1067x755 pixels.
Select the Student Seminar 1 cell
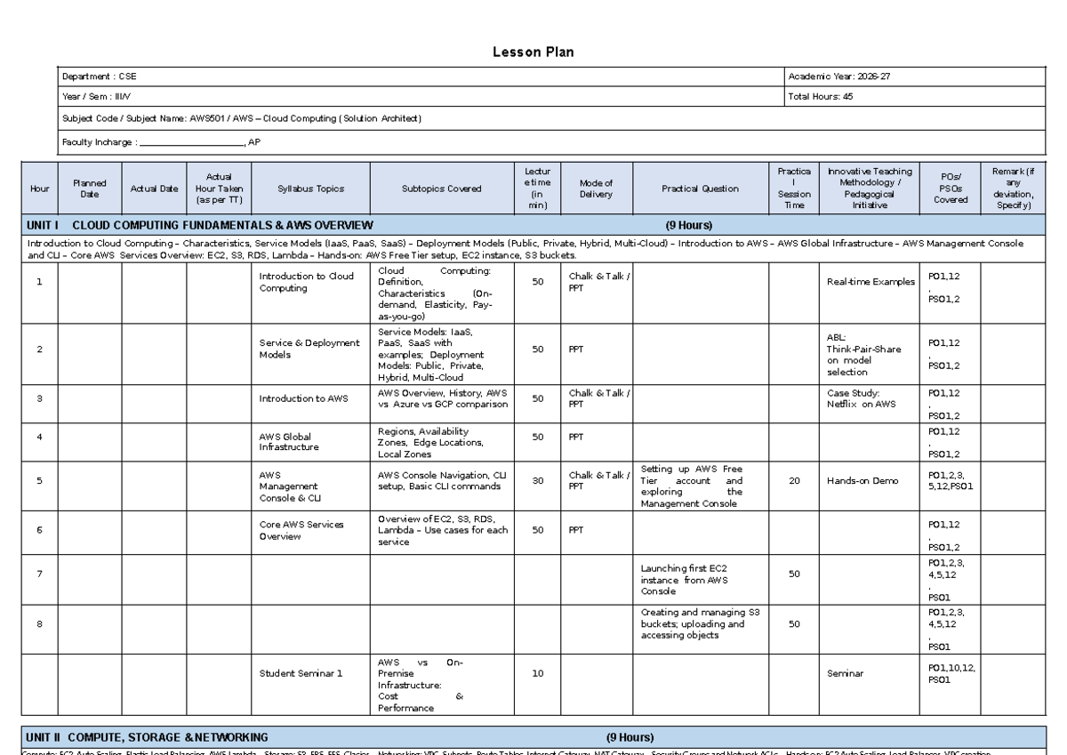(310, 684)
